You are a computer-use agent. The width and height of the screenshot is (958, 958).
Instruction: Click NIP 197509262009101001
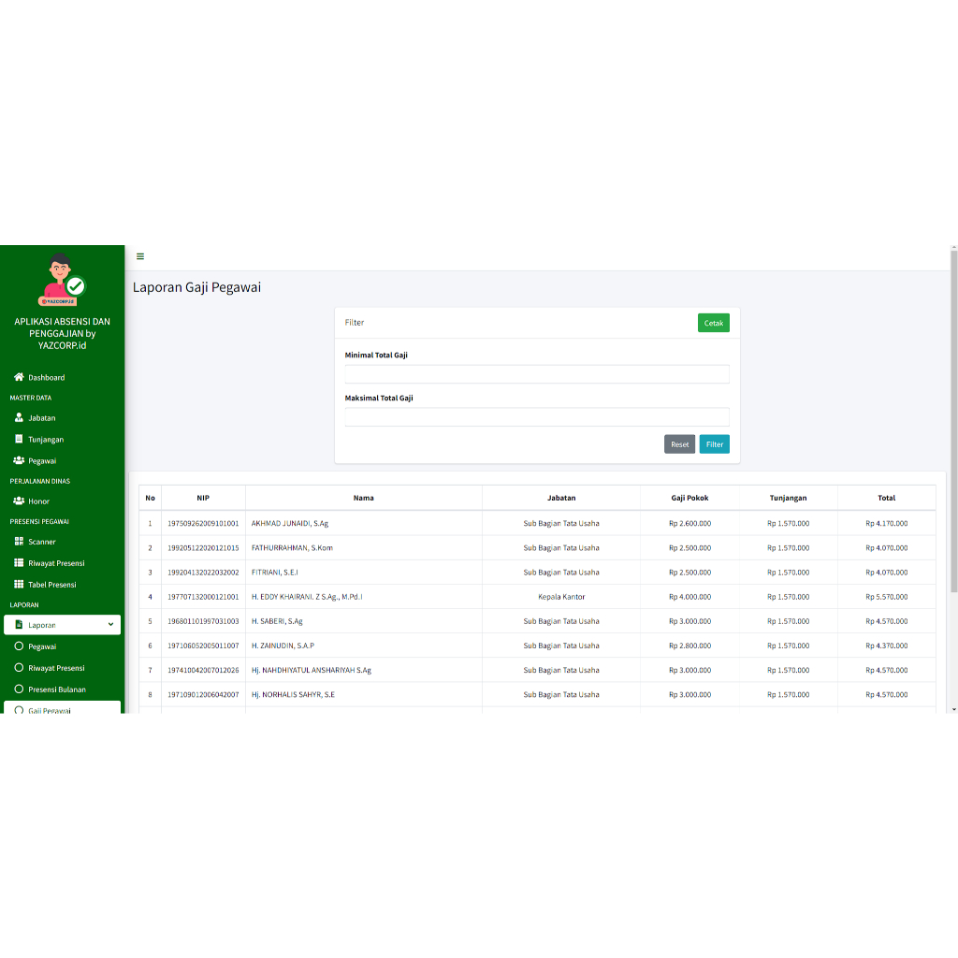203,524
